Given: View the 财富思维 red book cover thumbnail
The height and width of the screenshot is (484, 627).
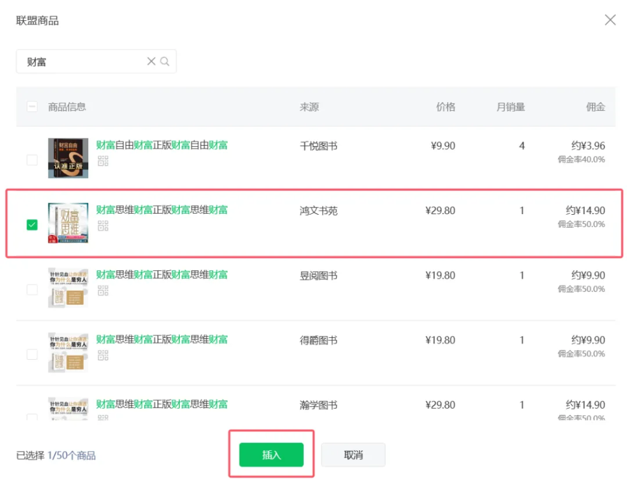Looking at the screenshot, I should tap(68, 222).
